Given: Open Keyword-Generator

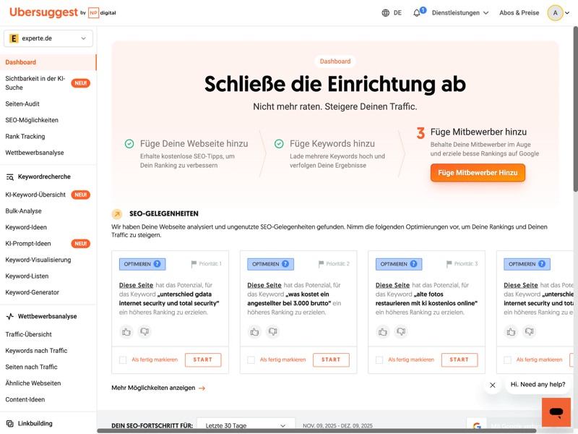Looking at the screenshot, I should 32,292.
